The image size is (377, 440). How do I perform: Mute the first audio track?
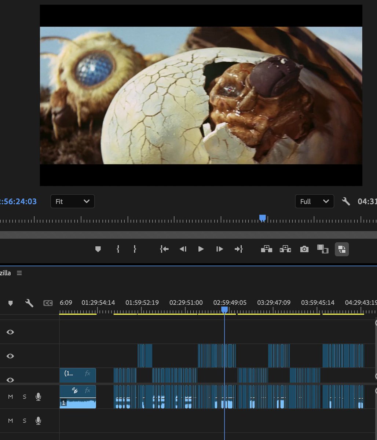(x=10, y=397)
